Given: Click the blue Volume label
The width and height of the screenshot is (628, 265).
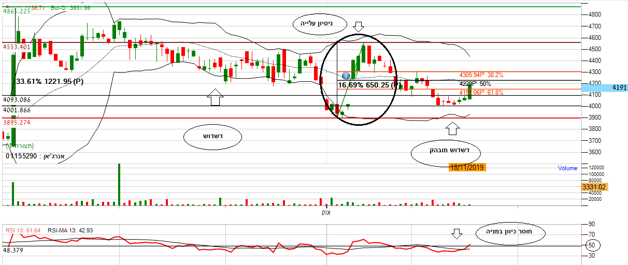Looking at the screenshot, I should 567,168.
